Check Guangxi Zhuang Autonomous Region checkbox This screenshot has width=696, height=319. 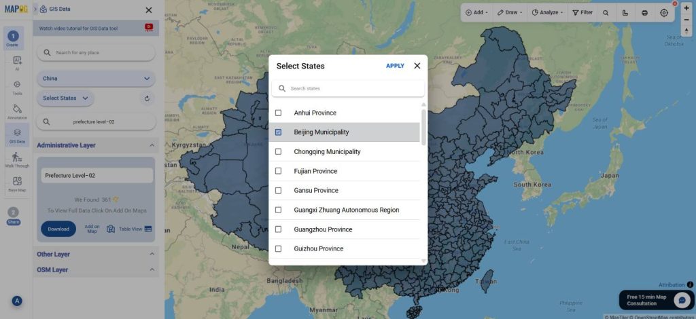point(278,210)
